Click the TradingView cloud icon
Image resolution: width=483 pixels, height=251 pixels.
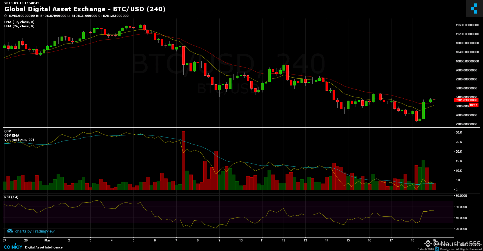[10, 231]
